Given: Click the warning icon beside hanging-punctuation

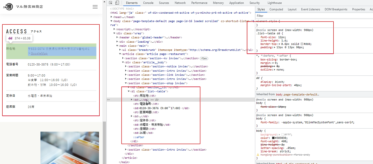Looking at the screenshot, I should [258, 155].
